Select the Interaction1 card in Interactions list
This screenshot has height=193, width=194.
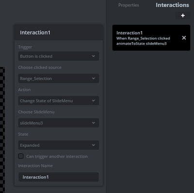(x=151, y=38)
